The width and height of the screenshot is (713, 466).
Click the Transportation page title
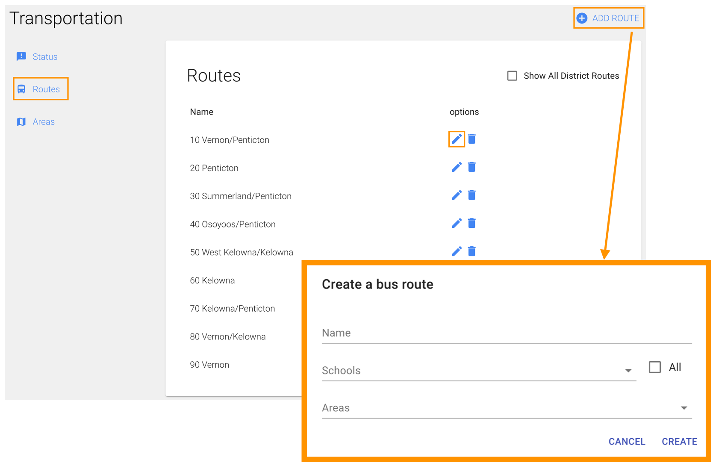click(66, 18)
